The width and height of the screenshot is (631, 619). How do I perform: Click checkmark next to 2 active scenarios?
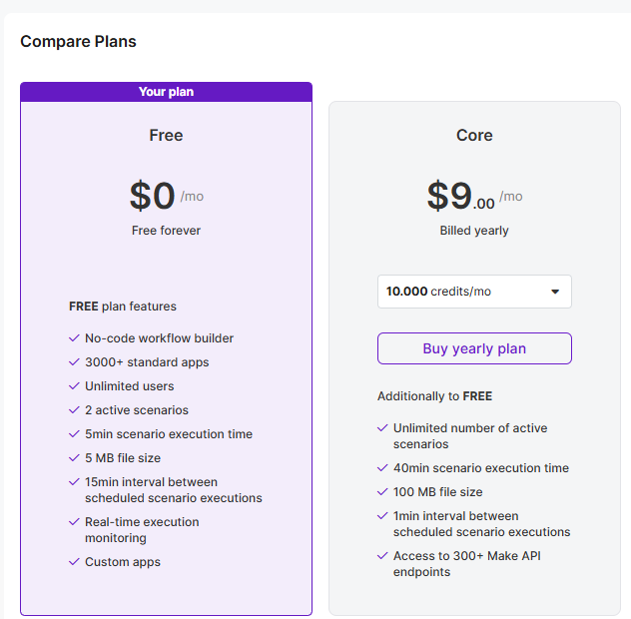point(74,410)
